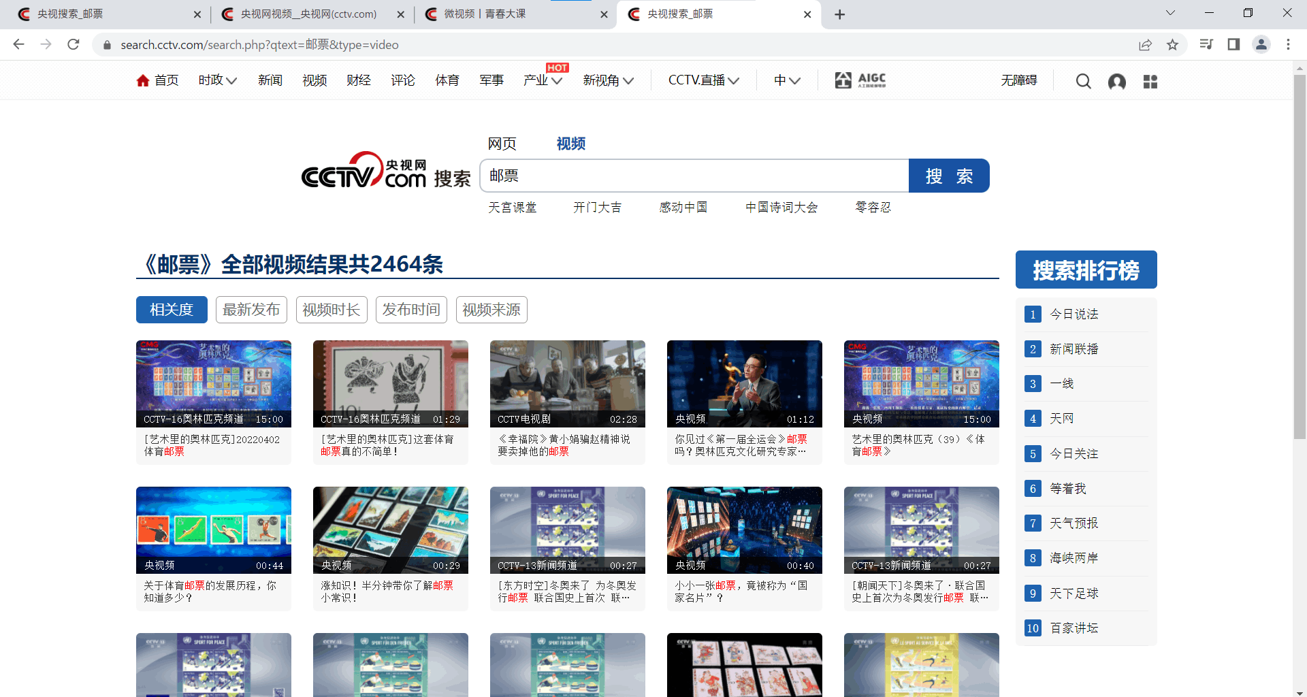This screenshot has width=1307, height=697.
Task: Open the Chrome profile avatar icon
Action: (x=1261, y=44)
